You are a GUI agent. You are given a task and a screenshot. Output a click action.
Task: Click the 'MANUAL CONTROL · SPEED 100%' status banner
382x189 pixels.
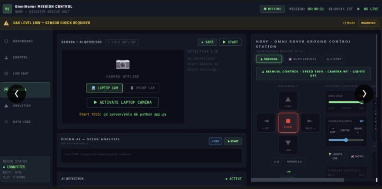pos(313,73)
